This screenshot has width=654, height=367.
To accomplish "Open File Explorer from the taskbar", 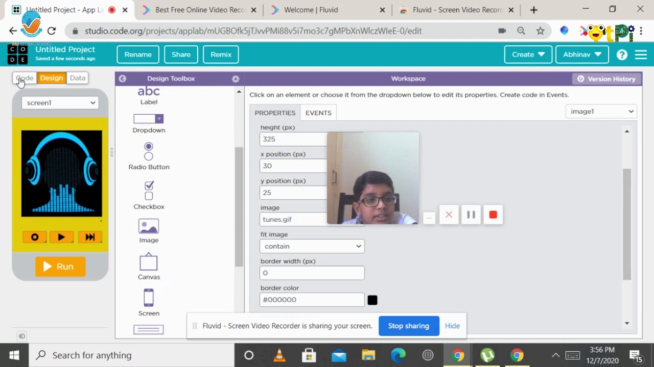I will tap(368, 355).
